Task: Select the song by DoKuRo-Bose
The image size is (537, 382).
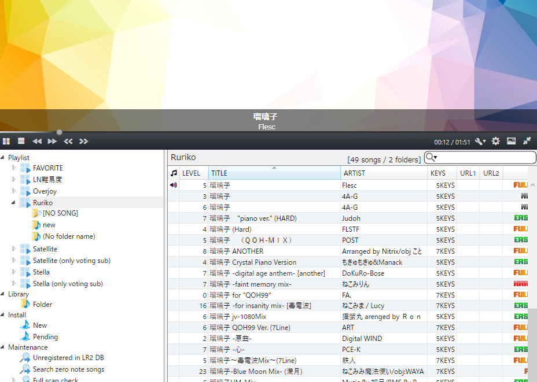Action: pos(348,273)
